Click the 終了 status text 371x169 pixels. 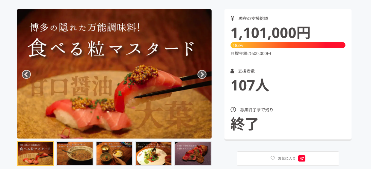(x=245, y=124)
